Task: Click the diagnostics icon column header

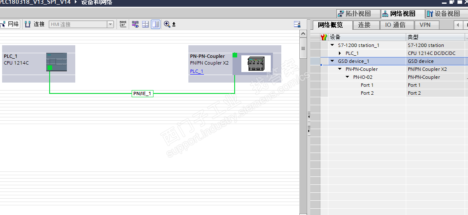Action: coord(324,37)
